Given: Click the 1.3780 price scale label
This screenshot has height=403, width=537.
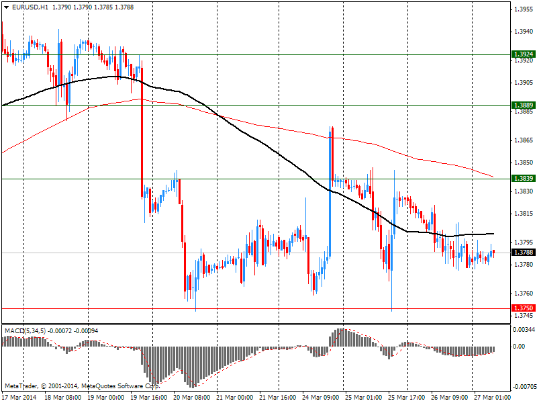Looking at the screenshot, I should pos(524,265).
